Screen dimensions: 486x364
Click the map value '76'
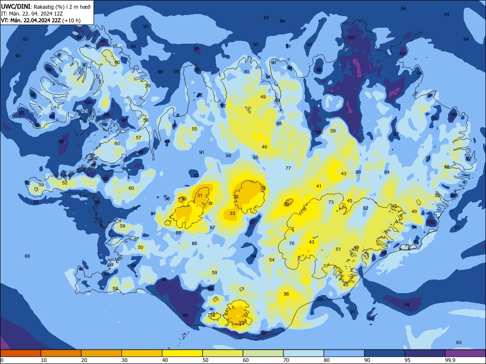pos(292,243)
